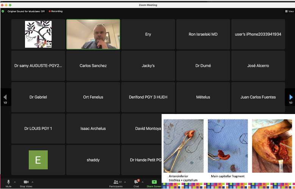The width and height of the screenshot is (295, 189).
Task: Expand the caret next to Chat
Action: click(143, 182)
